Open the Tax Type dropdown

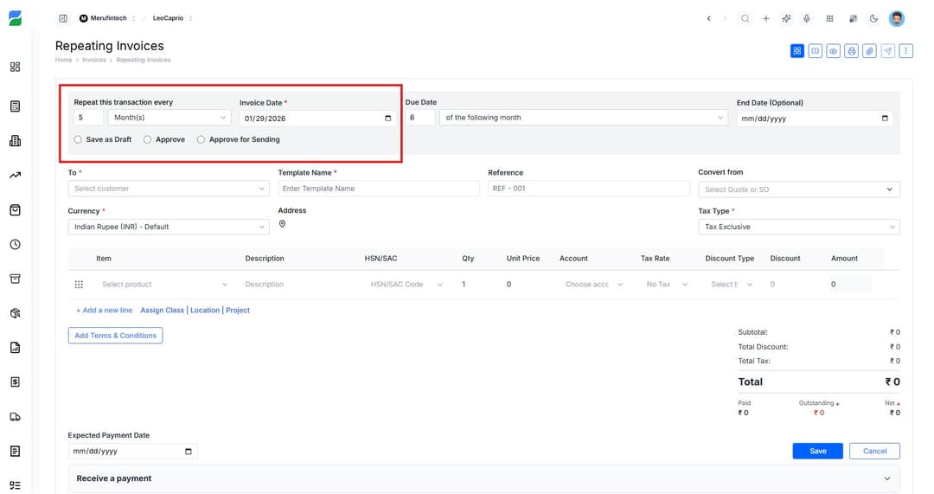[798, 227]
